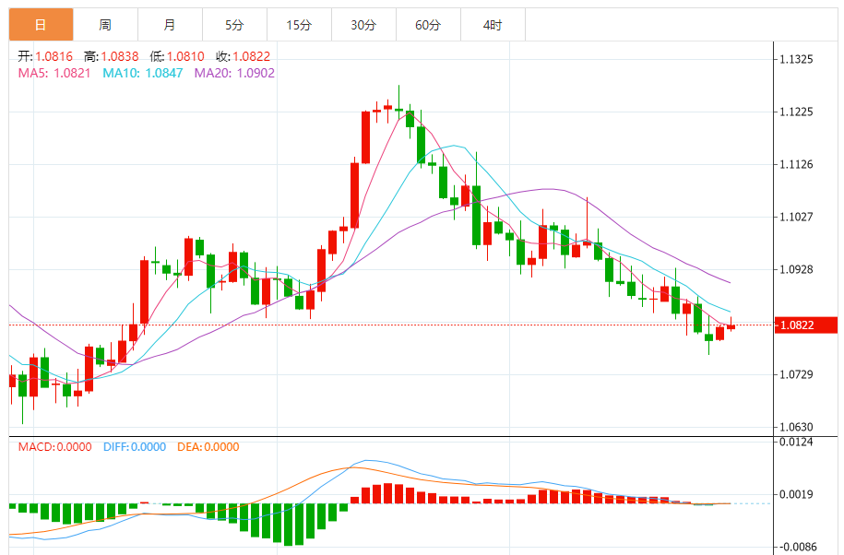Switch to the 月 monthly tab

tap(170, 25)
